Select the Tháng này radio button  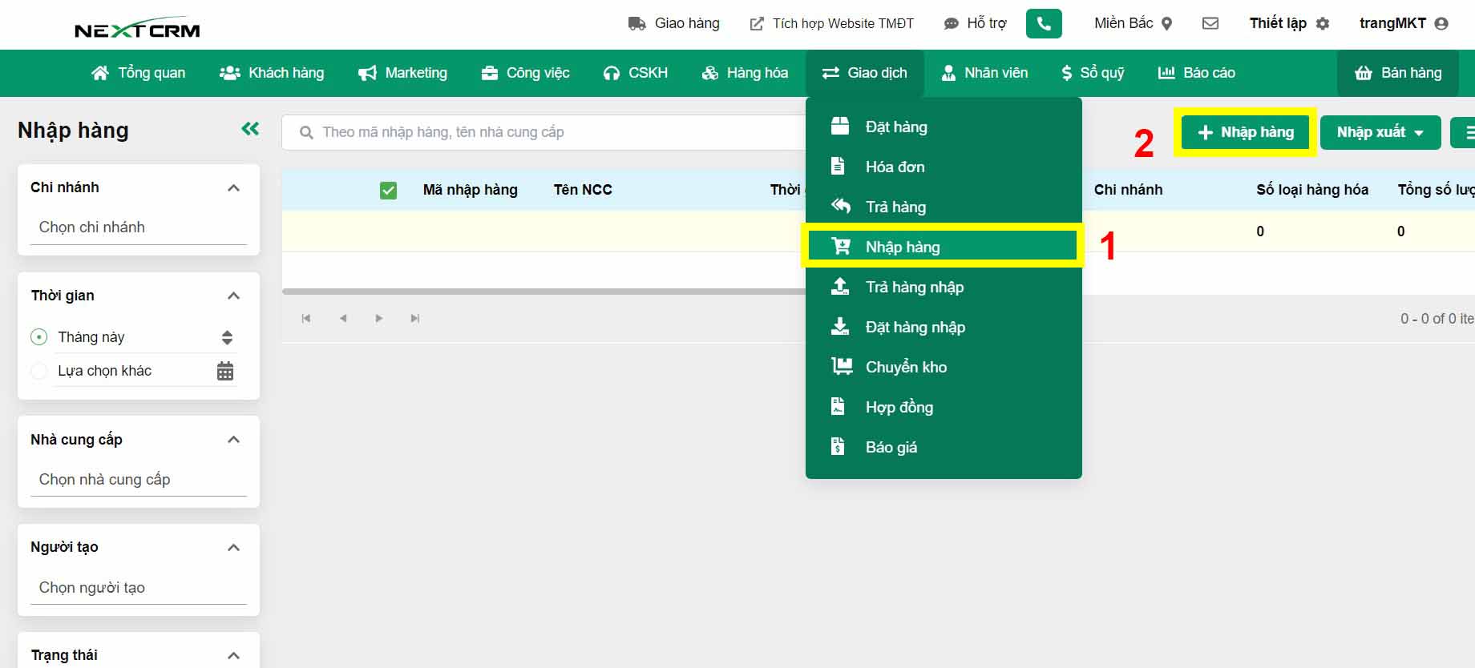coord(38,337)
